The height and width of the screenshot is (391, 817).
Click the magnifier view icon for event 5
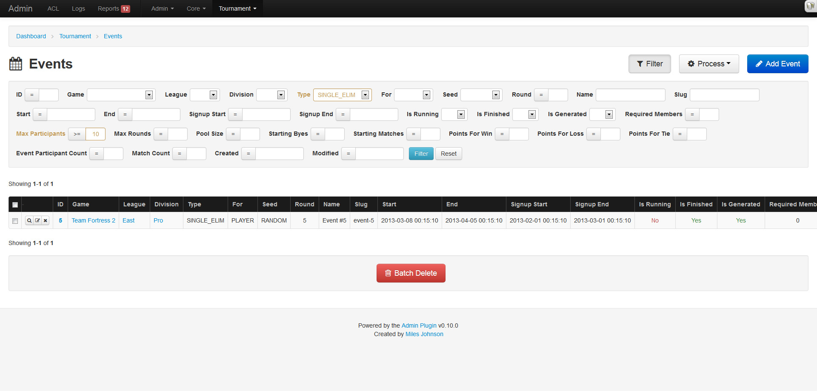pos(29,220)
